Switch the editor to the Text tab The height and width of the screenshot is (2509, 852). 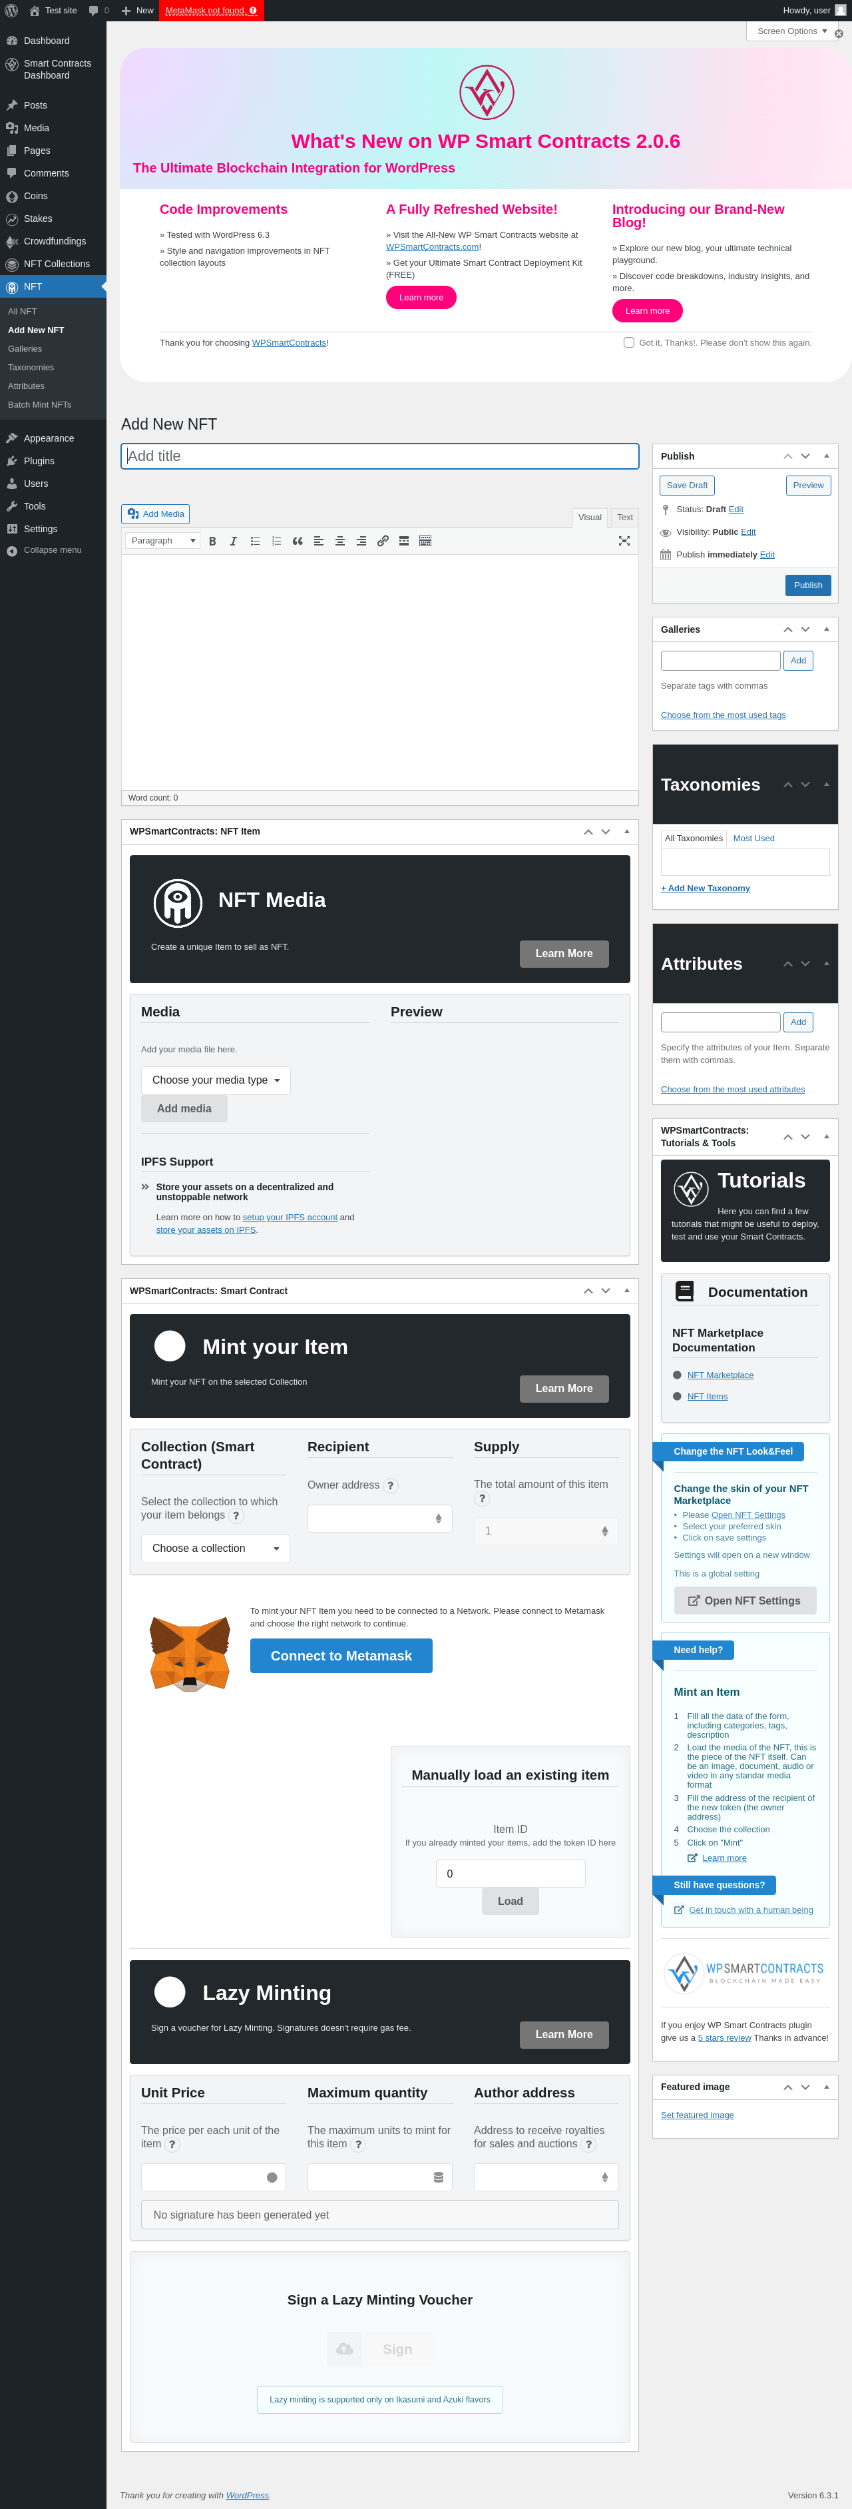[625, 518]
